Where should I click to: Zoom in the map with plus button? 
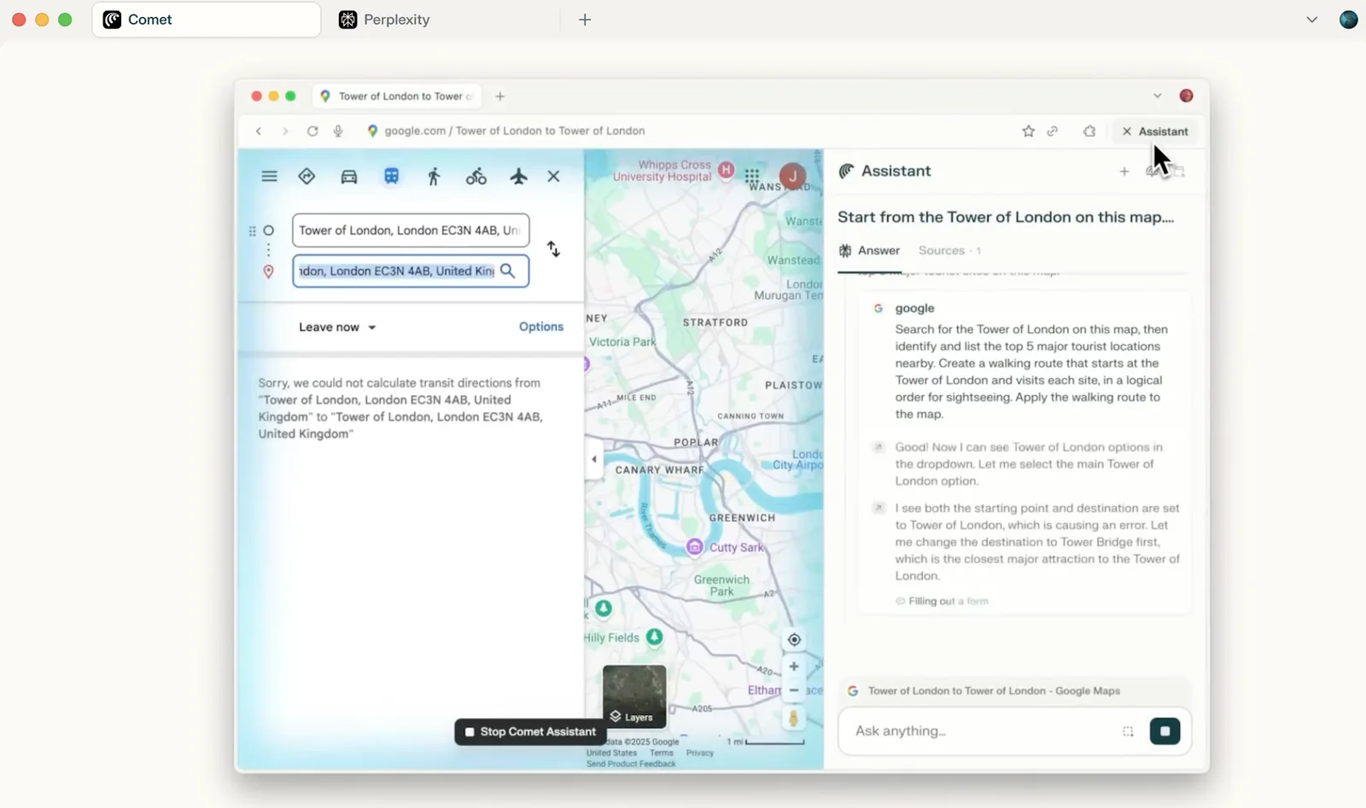click(x=794, y=666)
